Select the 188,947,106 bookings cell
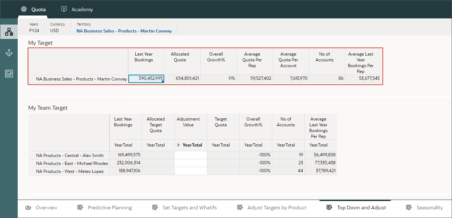Image resolution: width=452 pixels, height=218 pixels. click(125, 171)
